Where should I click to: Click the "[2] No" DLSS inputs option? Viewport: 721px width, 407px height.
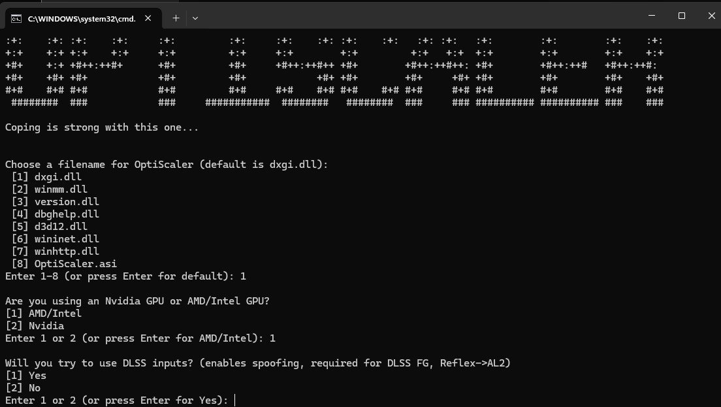(x=23, y=388)
